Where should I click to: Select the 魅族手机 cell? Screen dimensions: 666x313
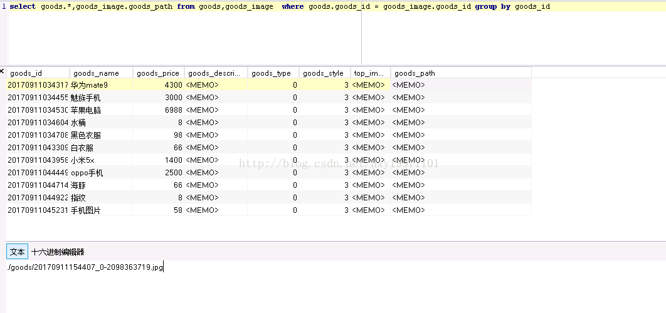(x=85, y=98)
